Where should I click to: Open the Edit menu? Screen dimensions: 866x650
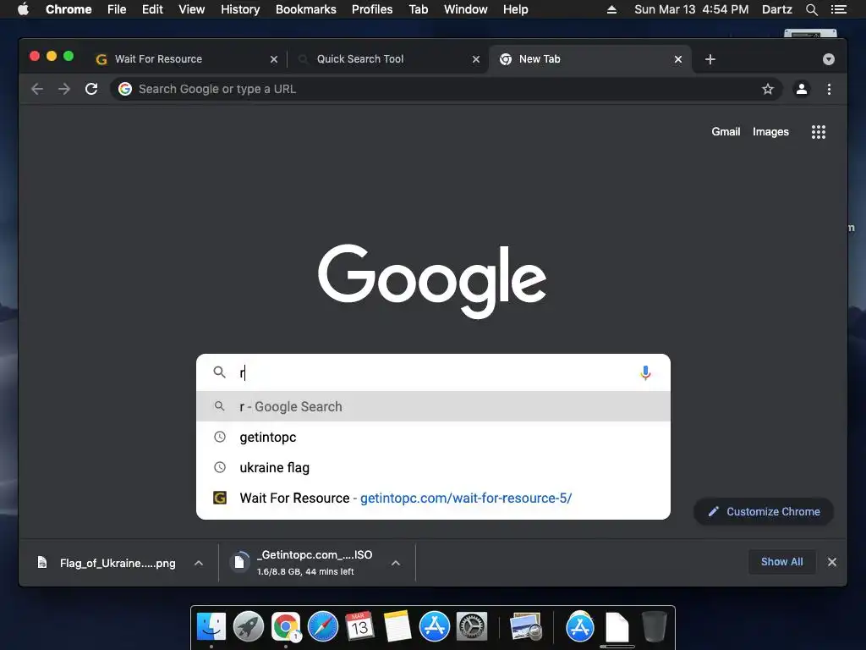pos(152,9)
